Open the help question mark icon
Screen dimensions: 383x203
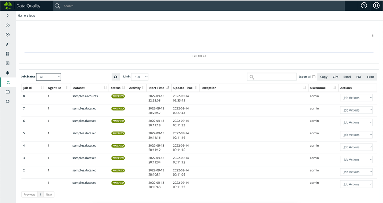364,6
